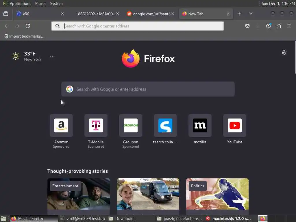Screen dimensions: 296x222
Task: Click the search magnifier in URL bar
Action: (58, 26)
